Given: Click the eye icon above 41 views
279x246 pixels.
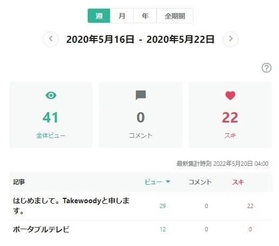Looking at the screenshot, I should [x=51, y=95].
